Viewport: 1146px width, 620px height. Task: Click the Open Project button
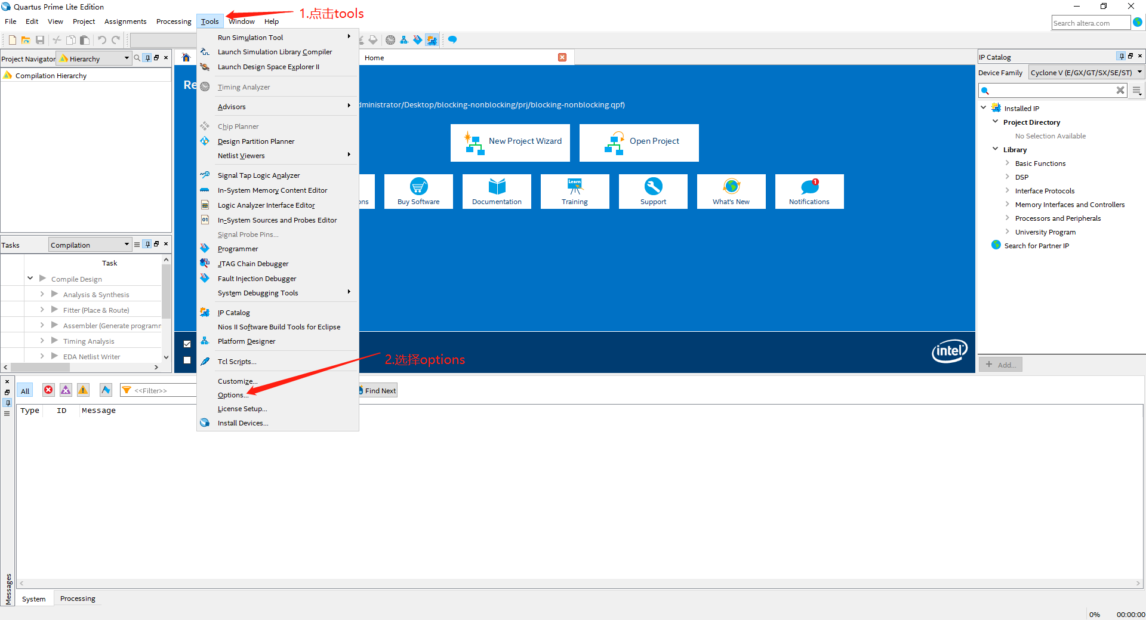(x=639, y=143)
